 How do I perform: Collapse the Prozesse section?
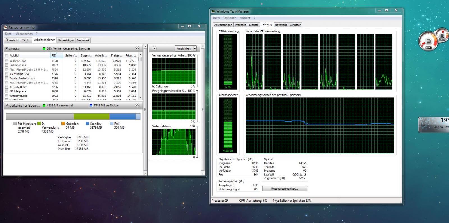137,48
